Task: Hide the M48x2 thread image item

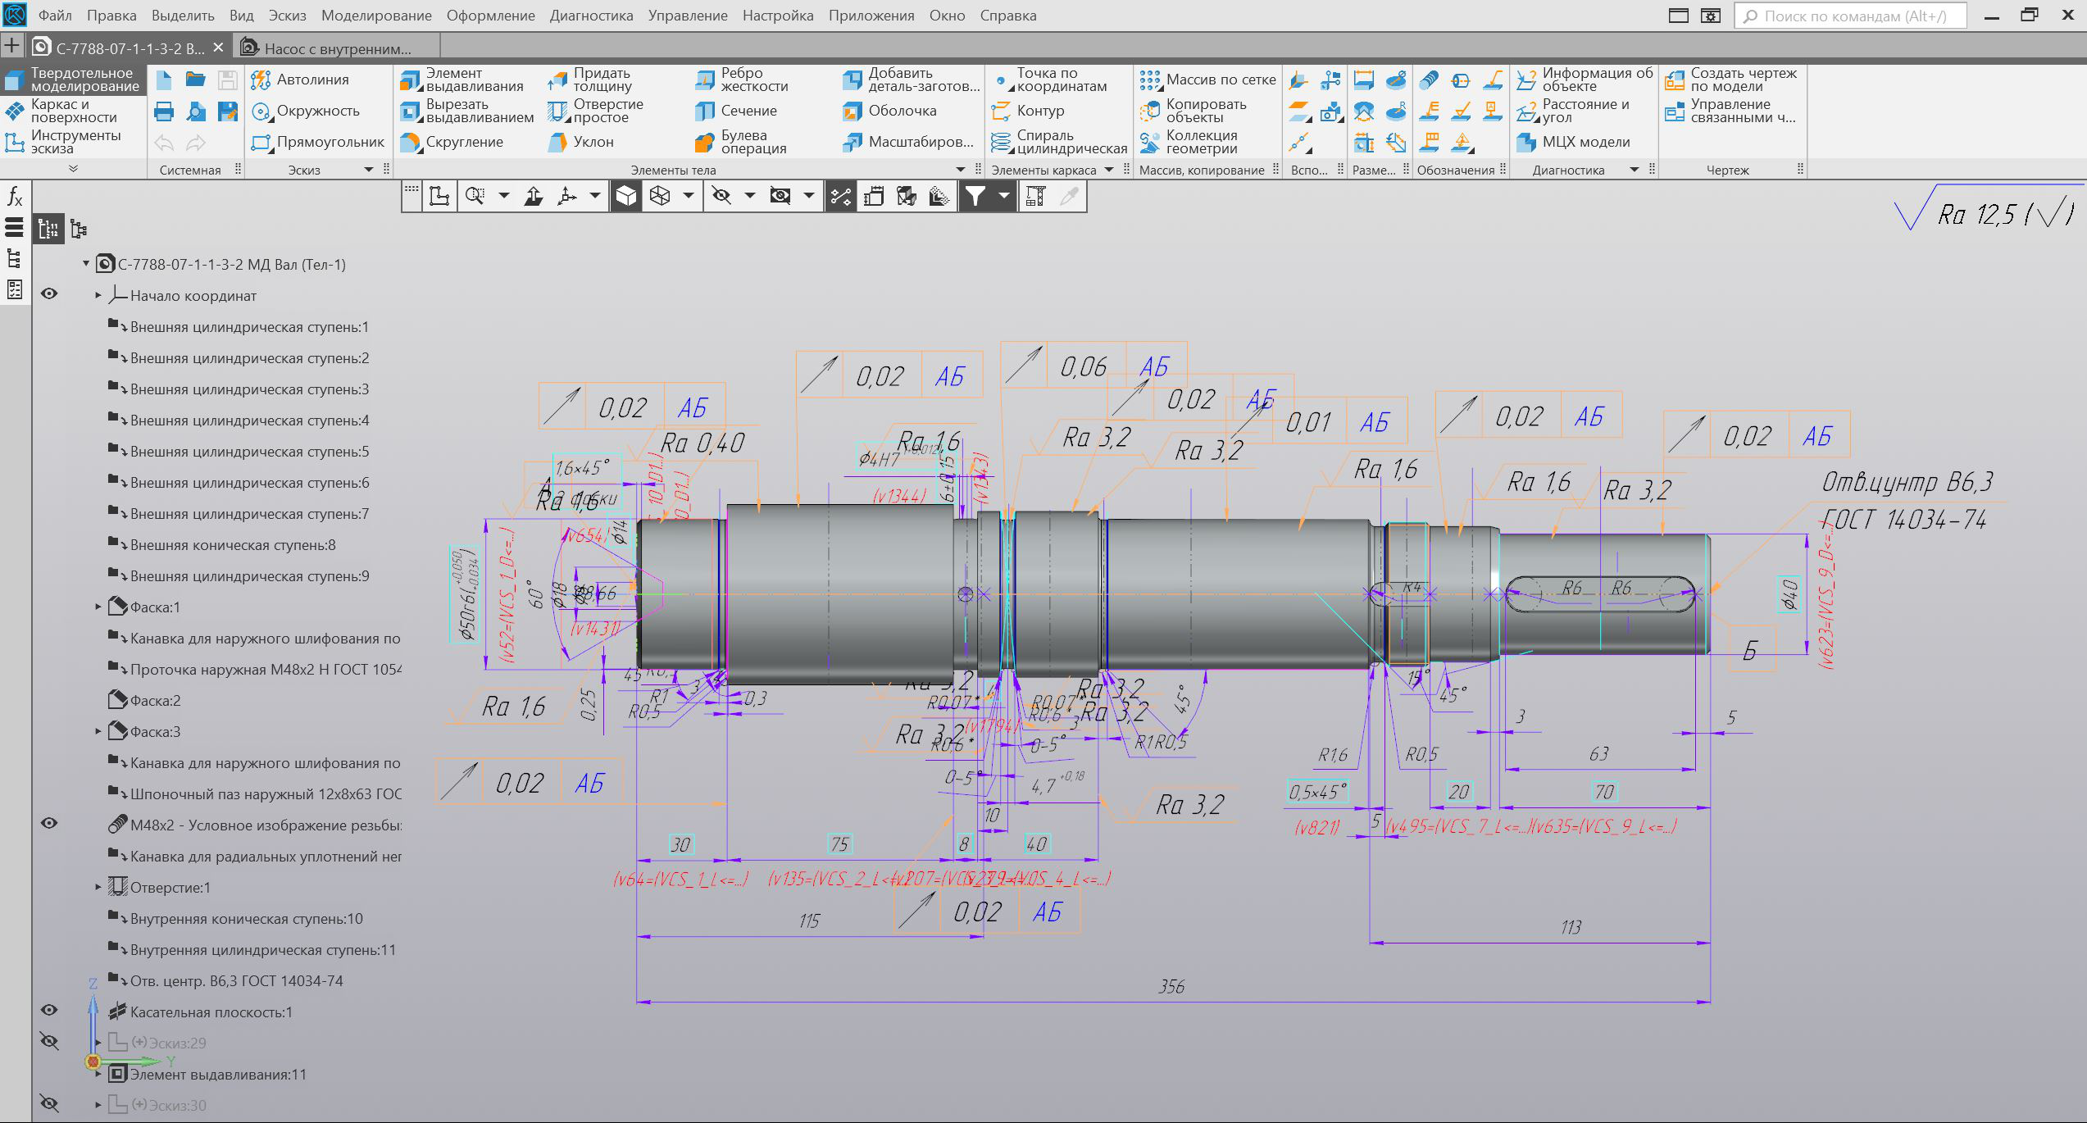Action: coord(49,824)
